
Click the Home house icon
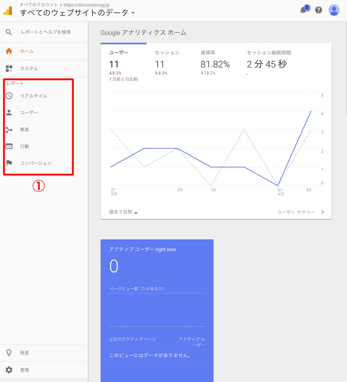[9, 51]
